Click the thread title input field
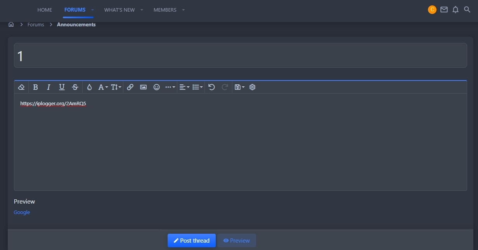Viewport: 478px width, 250px height. click(240, 56)
